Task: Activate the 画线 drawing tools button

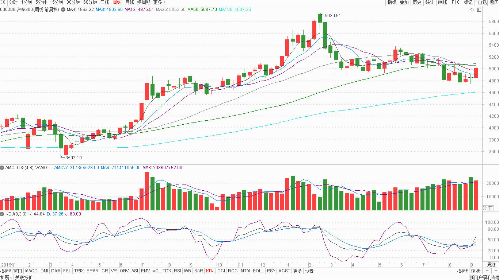Action: pyautogui.click(x=442, y=2)
